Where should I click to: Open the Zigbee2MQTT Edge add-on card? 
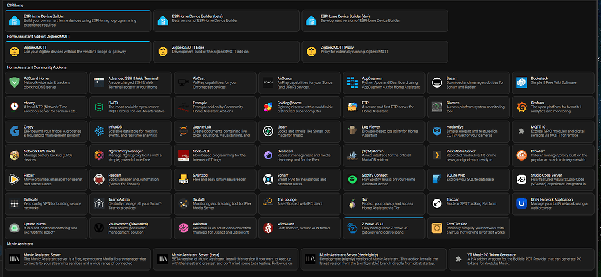tap(226, 52)
